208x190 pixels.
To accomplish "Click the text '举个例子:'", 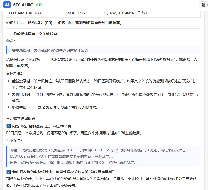I will [x=14, y=141].
